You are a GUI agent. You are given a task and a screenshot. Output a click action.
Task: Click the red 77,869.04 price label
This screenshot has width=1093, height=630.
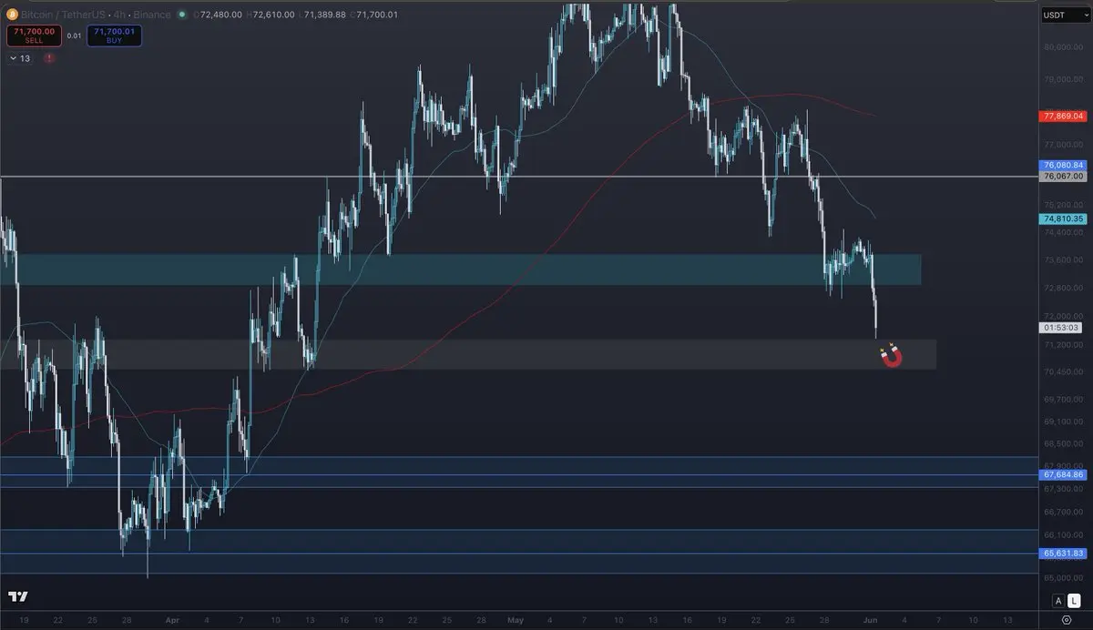(1064, 117)
